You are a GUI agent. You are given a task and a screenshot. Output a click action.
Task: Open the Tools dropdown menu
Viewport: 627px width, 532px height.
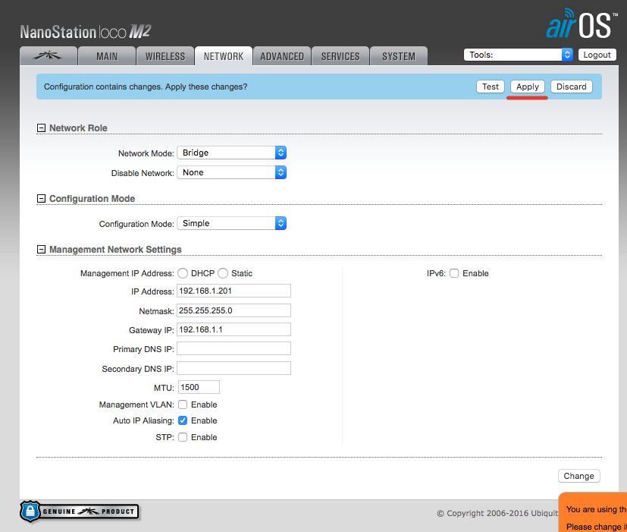click(x=518, y=55)
